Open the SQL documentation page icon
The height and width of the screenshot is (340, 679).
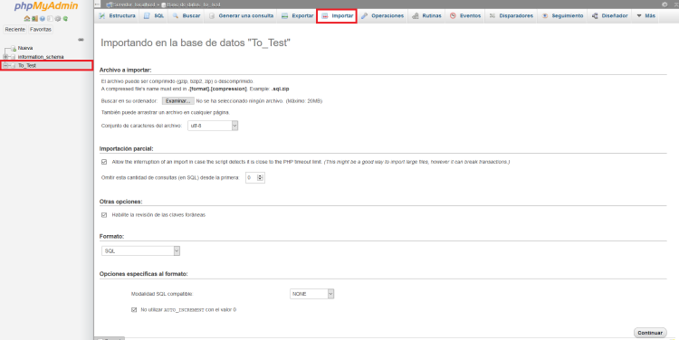pos(50,19)
